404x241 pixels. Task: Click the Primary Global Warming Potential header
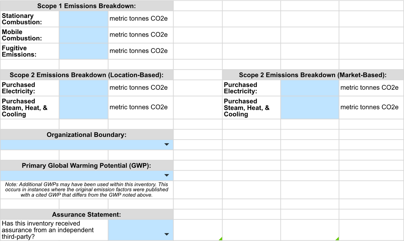click(x=87, y=166)
